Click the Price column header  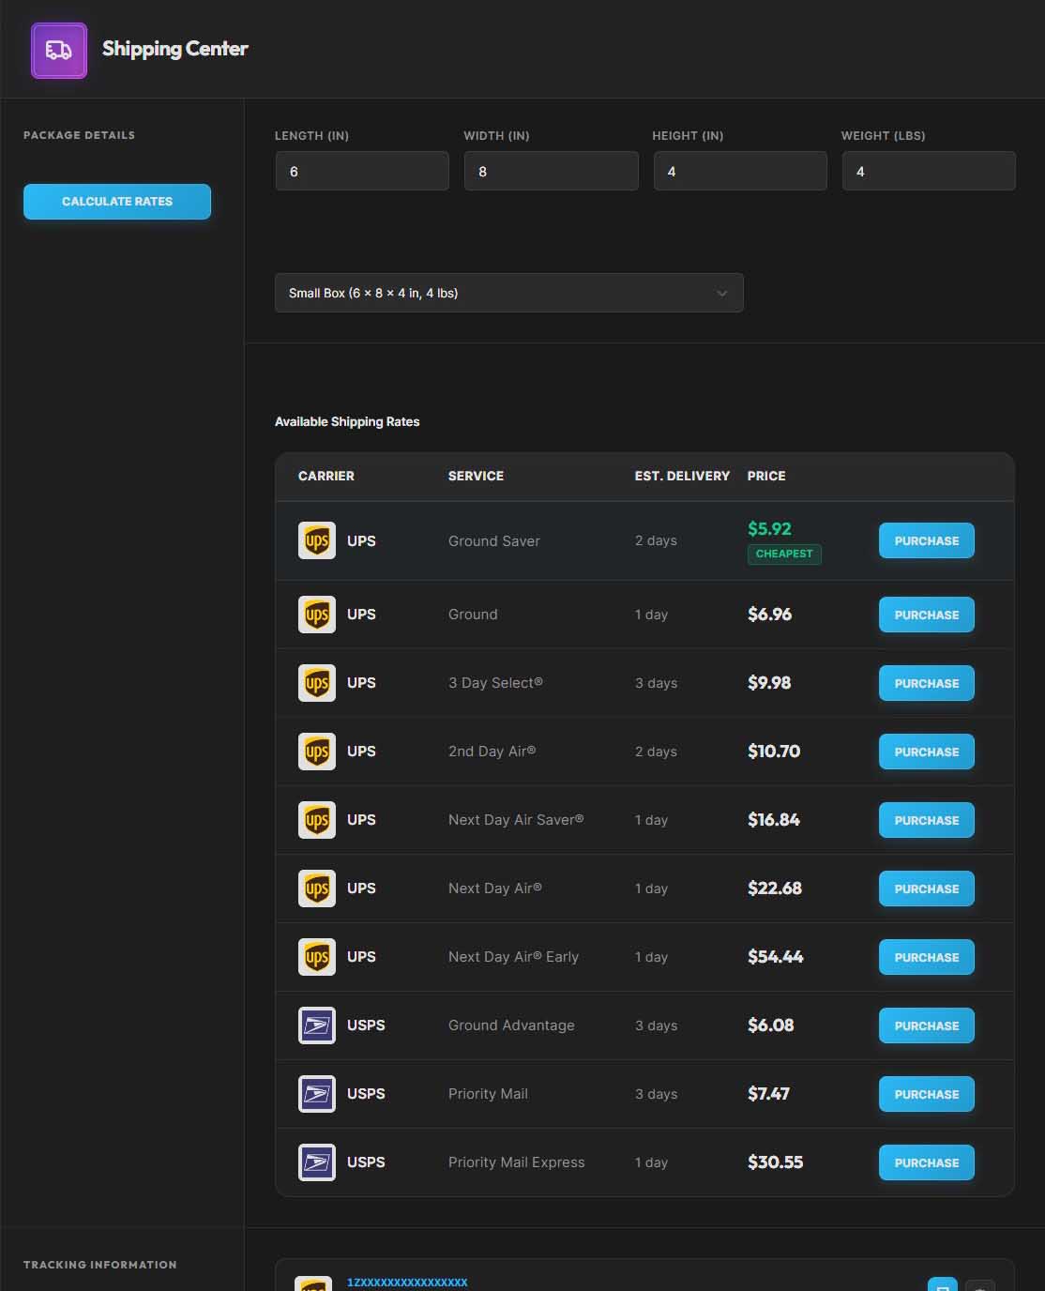[x=766, y=477]
